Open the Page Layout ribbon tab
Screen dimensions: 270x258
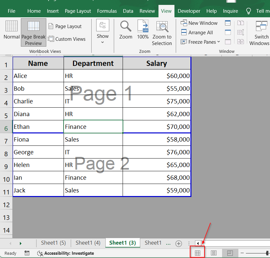(78, 11)
